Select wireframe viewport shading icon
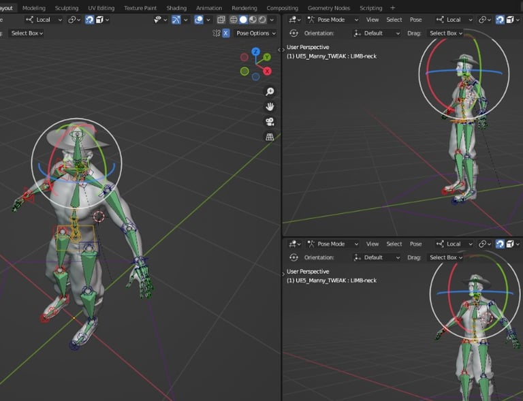 click(x=234, y=20)
